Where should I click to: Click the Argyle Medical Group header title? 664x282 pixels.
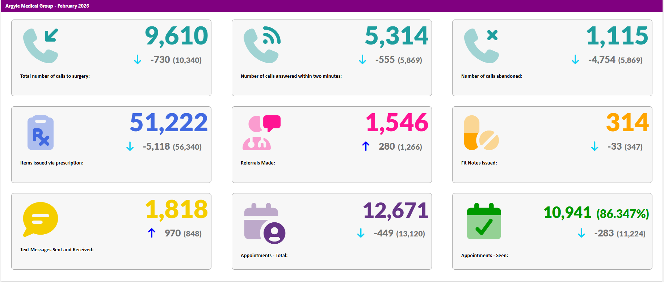(x=47, y=6)
